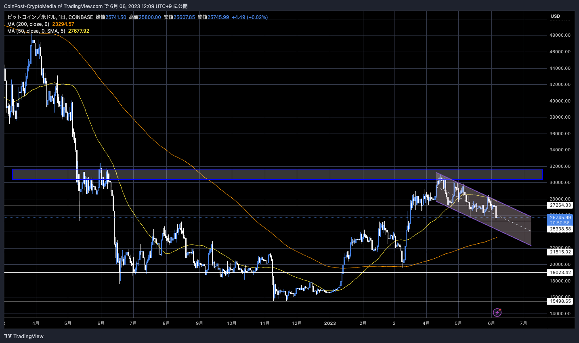Image resolution: width=579 pixels, height=343 pixels.
Task: Click the 42000.00 price axis label
Action: [560, 84]
